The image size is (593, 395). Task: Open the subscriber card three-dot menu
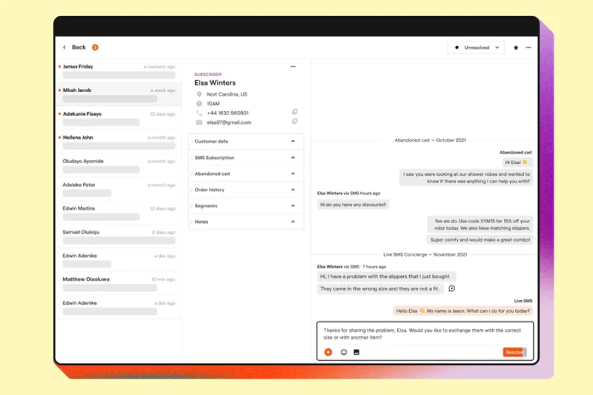pos(293,66)
